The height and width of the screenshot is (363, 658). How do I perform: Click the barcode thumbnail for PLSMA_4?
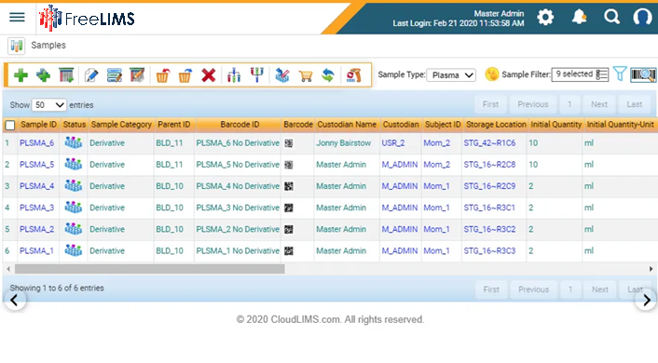pos(289,186)
